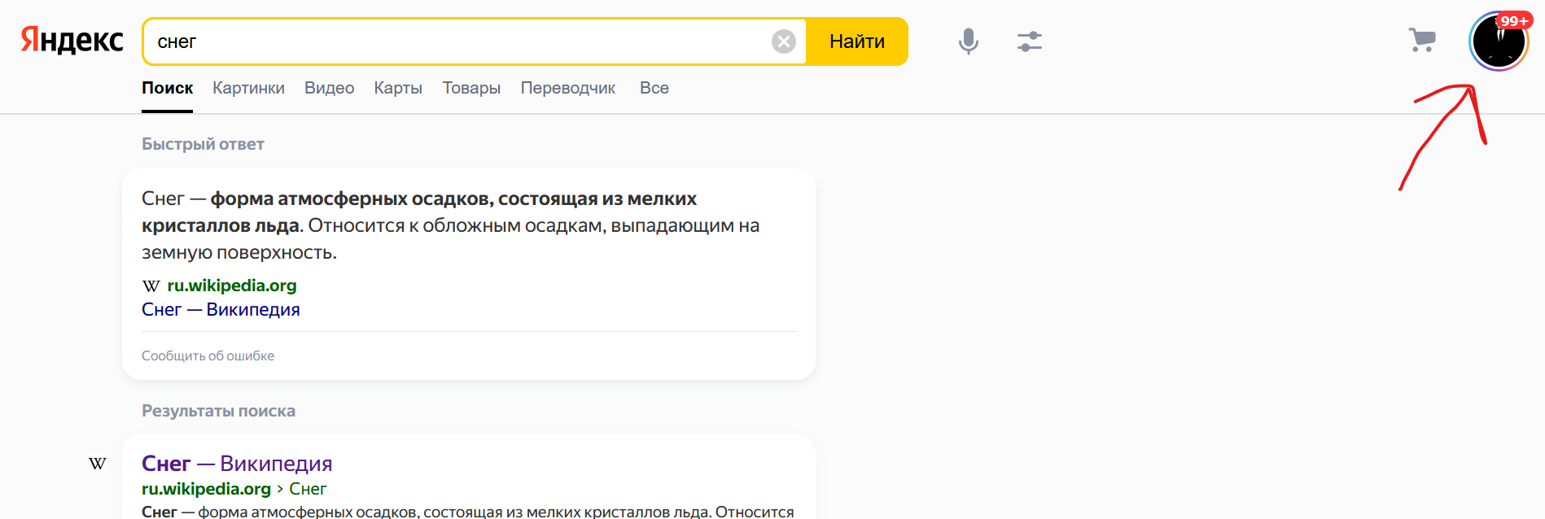The width and height of the screenshot is (1545, 519).
Task: Open the Товары tab
Action: tap(471, 88)
